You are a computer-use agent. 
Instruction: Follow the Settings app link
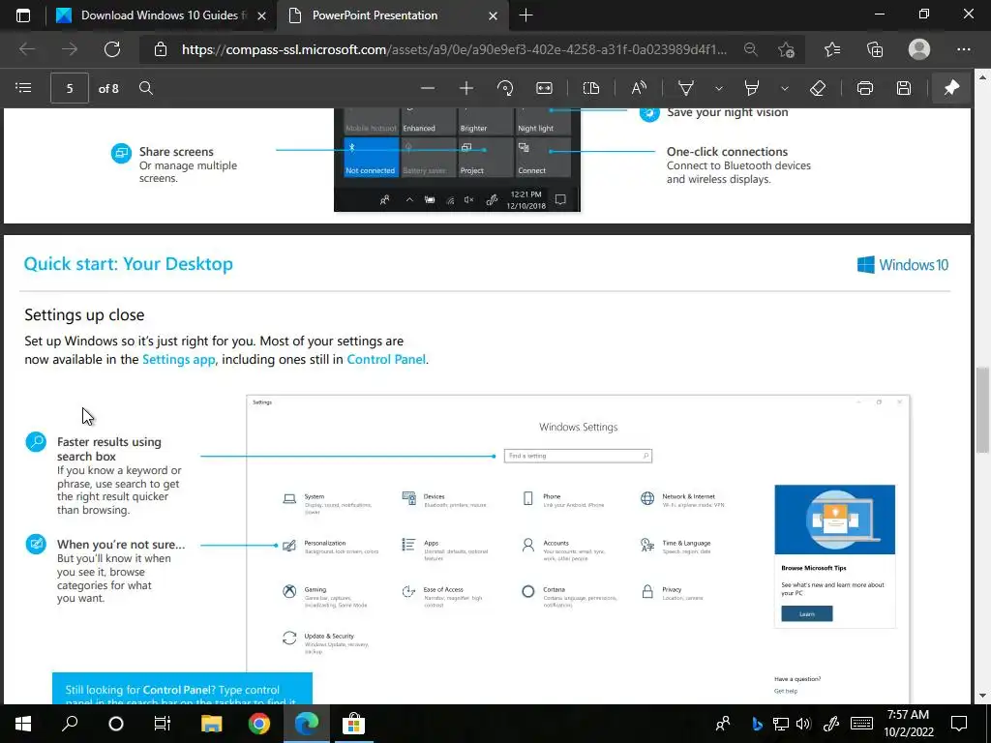(x=179, y=360)
